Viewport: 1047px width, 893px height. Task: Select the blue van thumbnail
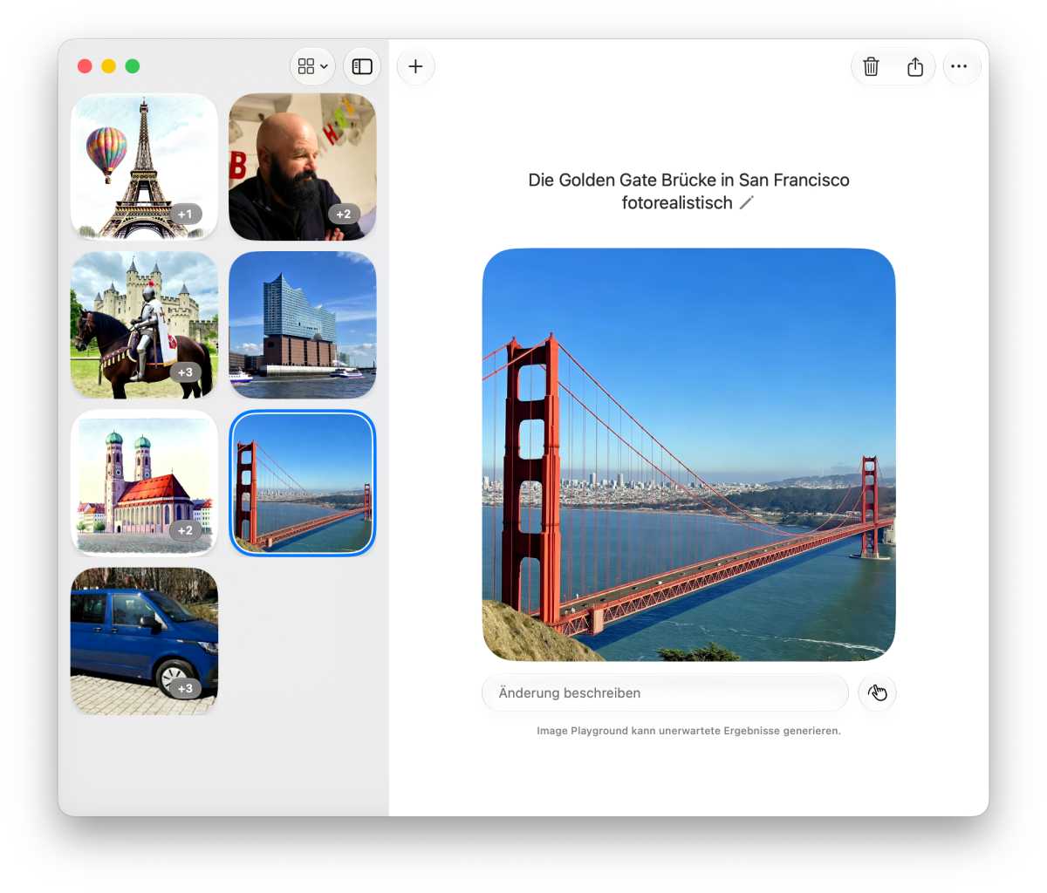click(x=144, y=641)
